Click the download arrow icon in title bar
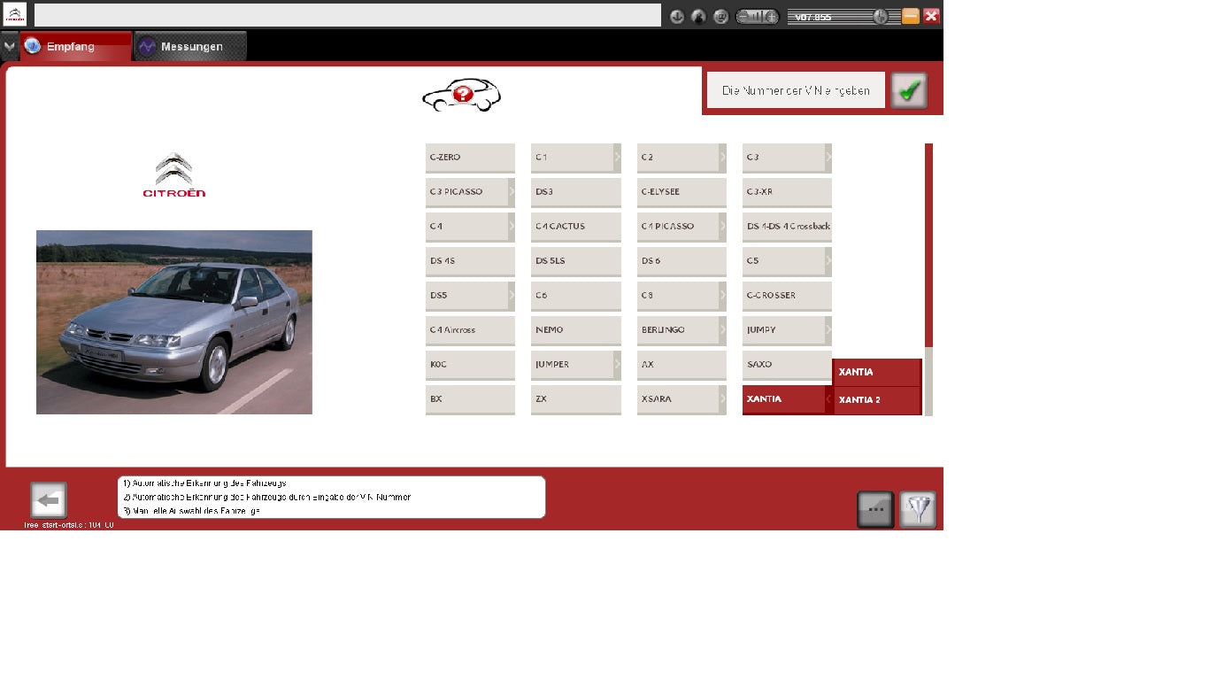The height and width of the screenshot is (680, 1209). click(677, 16)
